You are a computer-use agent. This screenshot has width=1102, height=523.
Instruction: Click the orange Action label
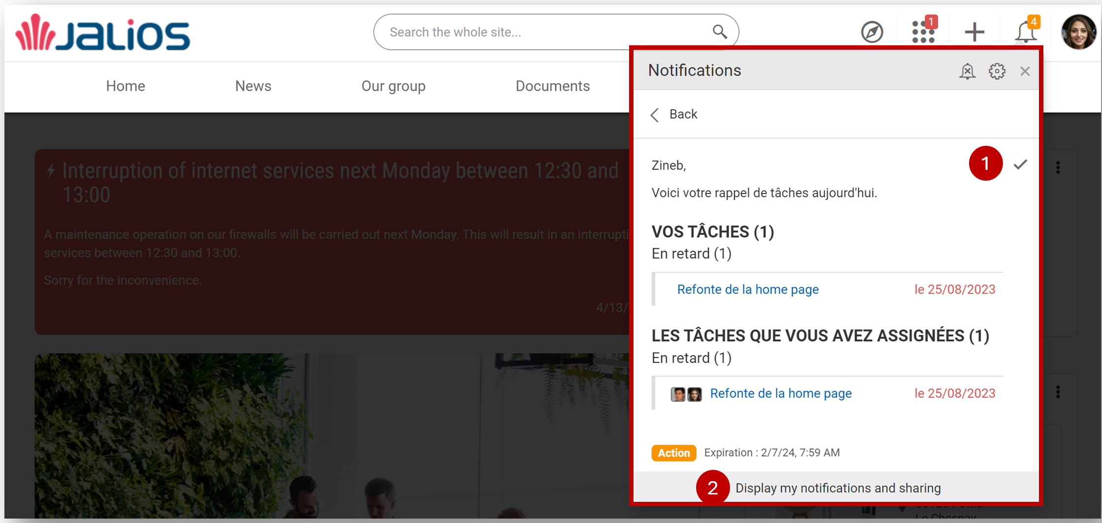pos(673,453)
